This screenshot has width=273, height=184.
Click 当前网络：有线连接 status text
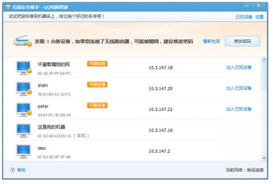click(x=245, y=170)
